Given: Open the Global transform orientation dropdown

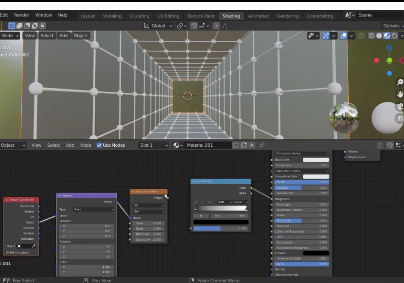Looking at the screenshot, I should tap(157, 26).
